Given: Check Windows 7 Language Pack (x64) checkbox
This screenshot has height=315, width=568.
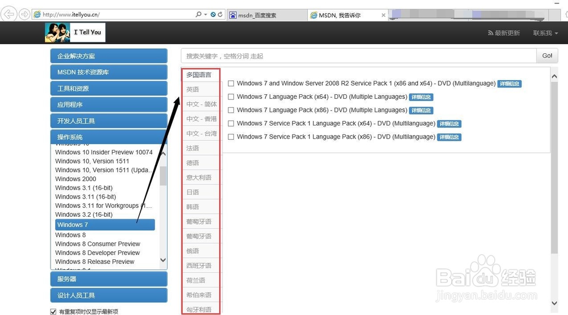Looking at the screenshot, I should pyautogui.click(x=231, y=97).
